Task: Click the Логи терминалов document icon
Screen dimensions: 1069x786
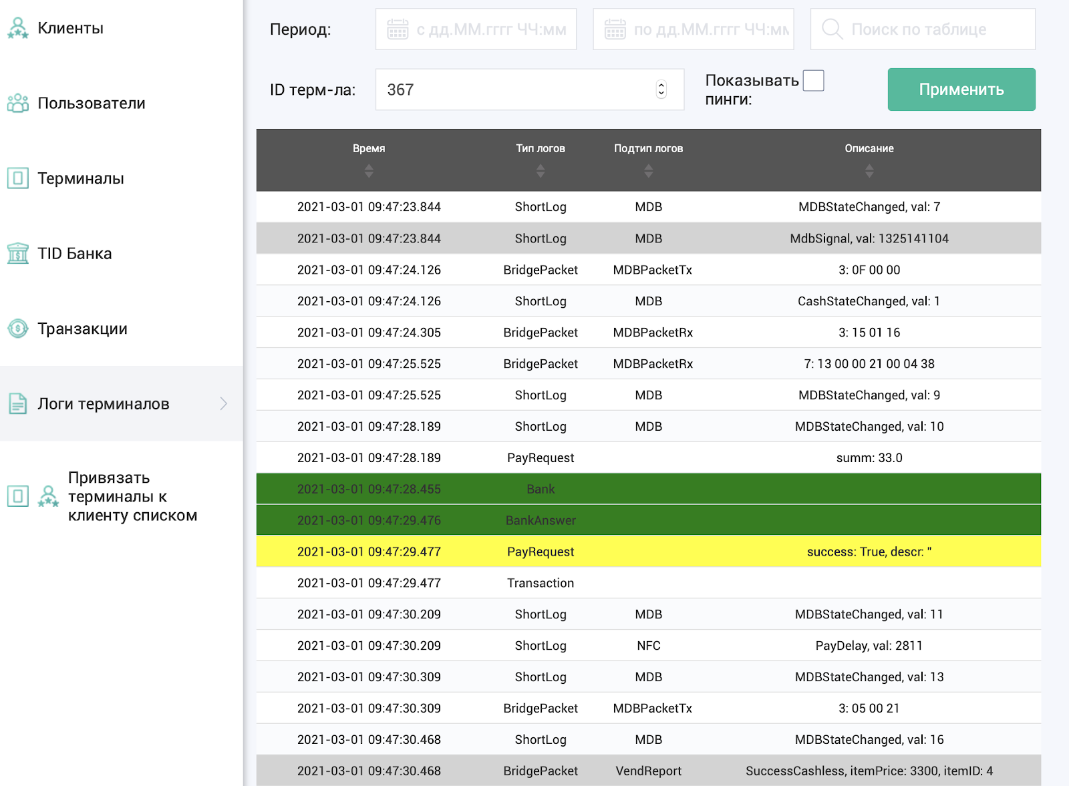Action: coord(18,403)
